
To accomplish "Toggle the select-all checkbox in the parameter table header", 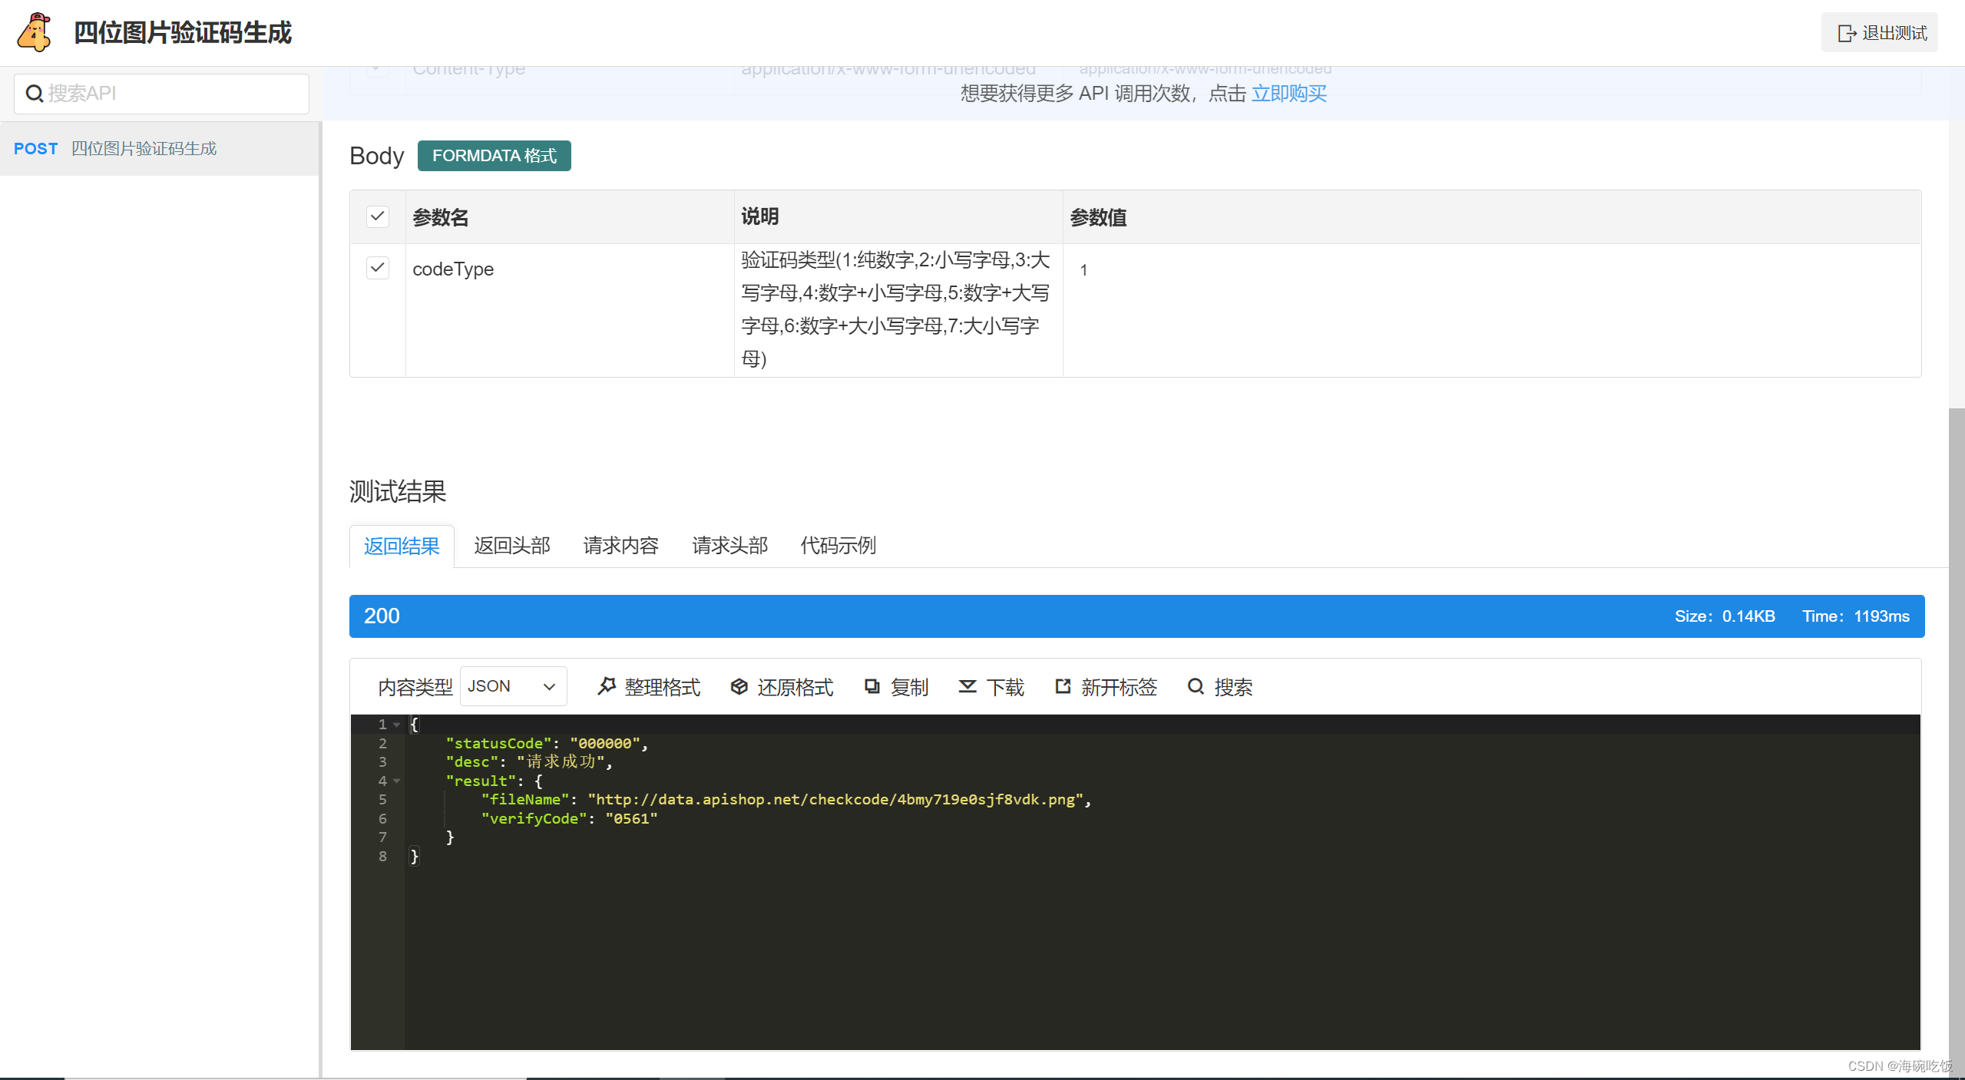I will (377, 216).
